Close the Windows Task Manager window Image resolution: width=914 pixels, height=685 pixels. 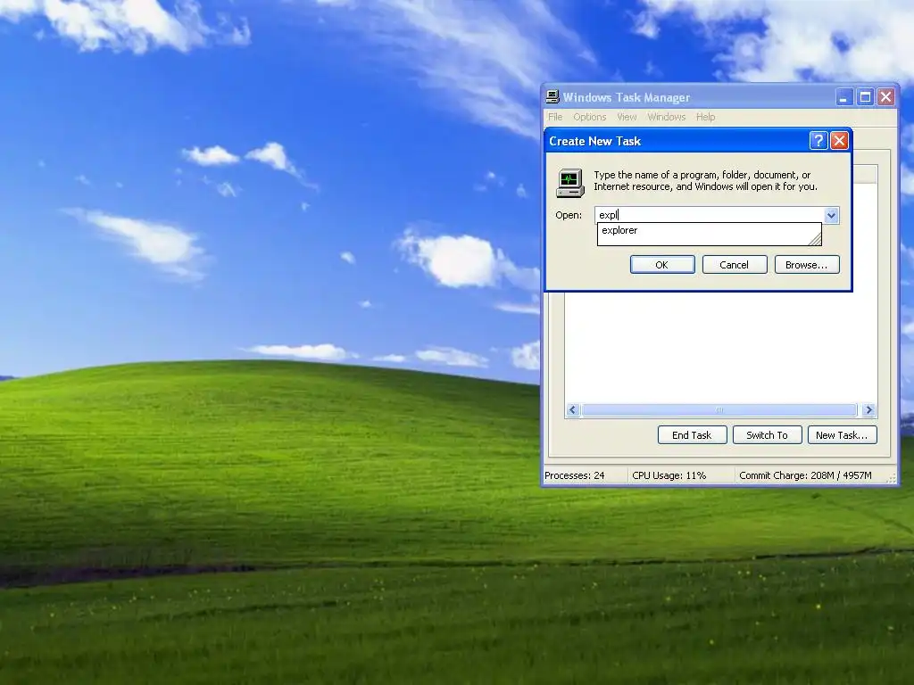click(886, 97)
